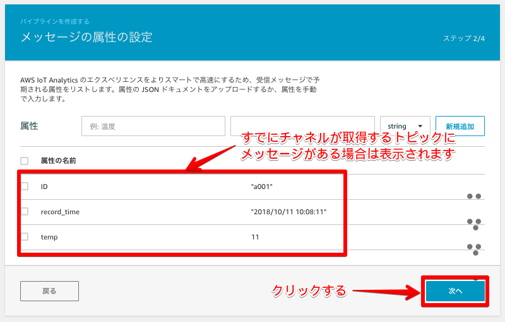Open the options menu for record_time row
This screenshot has height=322, width=505.
tap(474, 224)
